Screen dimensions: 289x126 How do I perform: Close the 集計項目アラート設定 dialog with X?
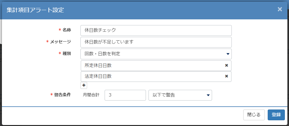point(280,10)
